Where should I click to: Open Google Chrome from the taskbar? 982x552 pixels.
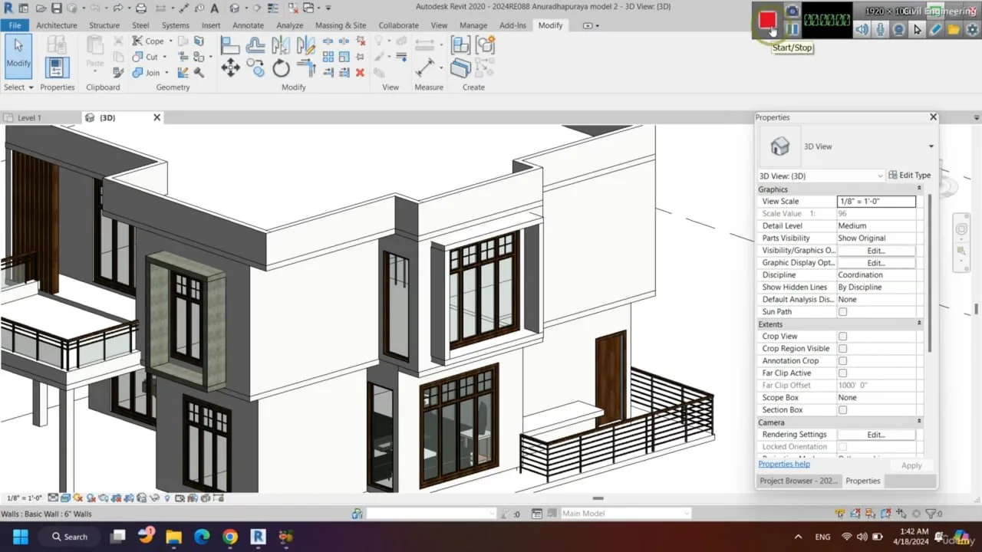point(230,537)
